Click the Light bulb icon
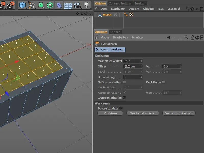The image size is (204, 153). coord(87,5)
